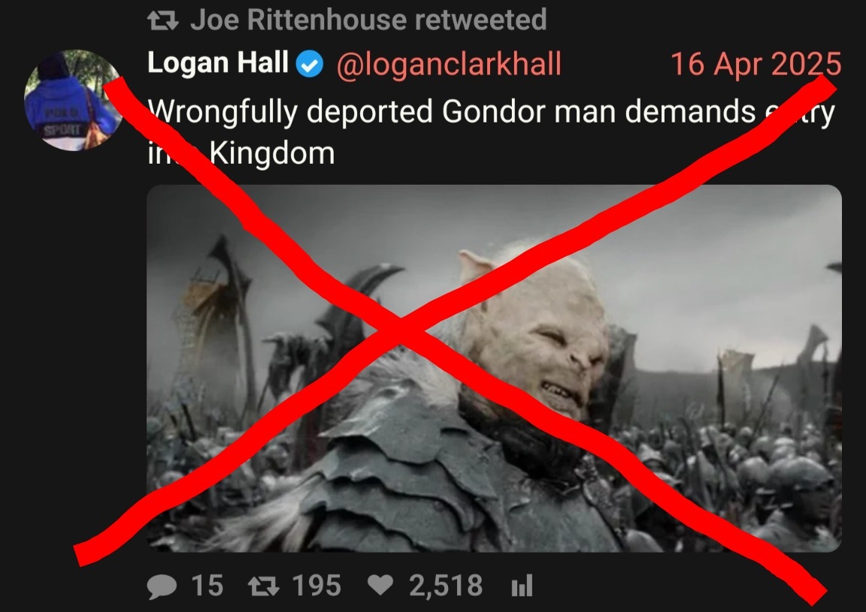Open the tweet analytics bar chart icon

pyautogui.click(x=522, y=586)
